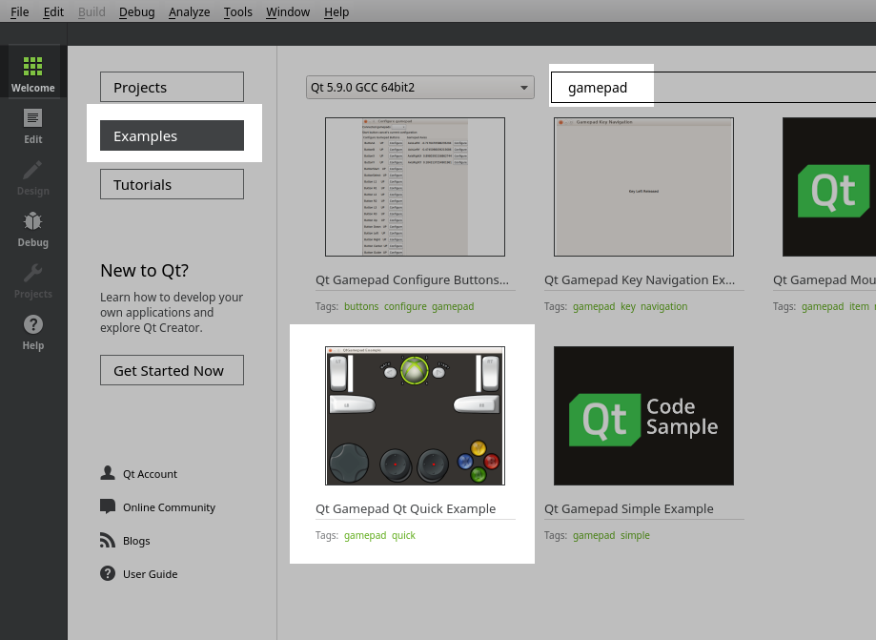Filter examples by the gamepad tag
The height and width of the screenshot is (640, 876).
coord(453,306)
